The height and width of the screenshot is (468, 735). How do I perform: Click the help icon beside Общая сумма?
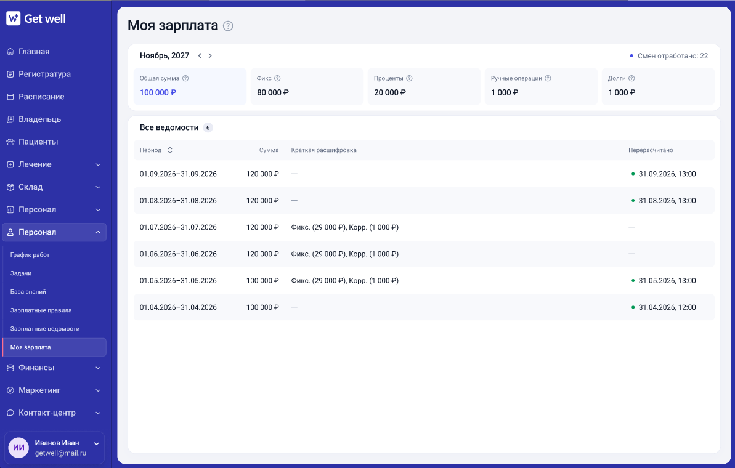click(x=185, y=78)
